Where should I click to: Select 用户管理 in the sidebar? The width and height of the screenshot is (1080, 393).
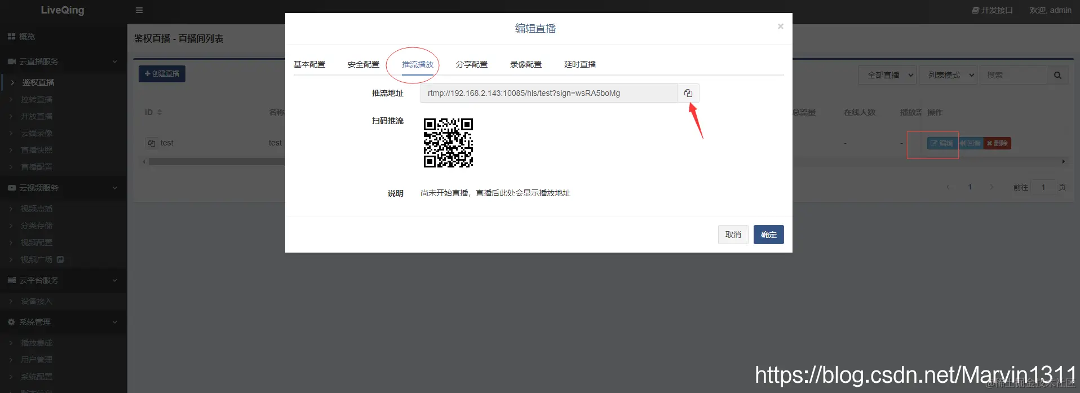[x=64, y=360]
